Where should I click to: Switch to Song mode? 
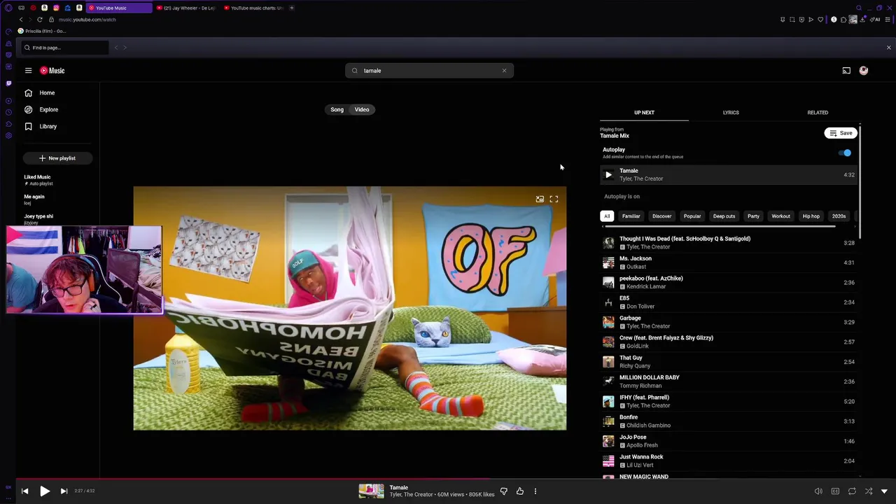pyautogui.click(x=337, y=109)
